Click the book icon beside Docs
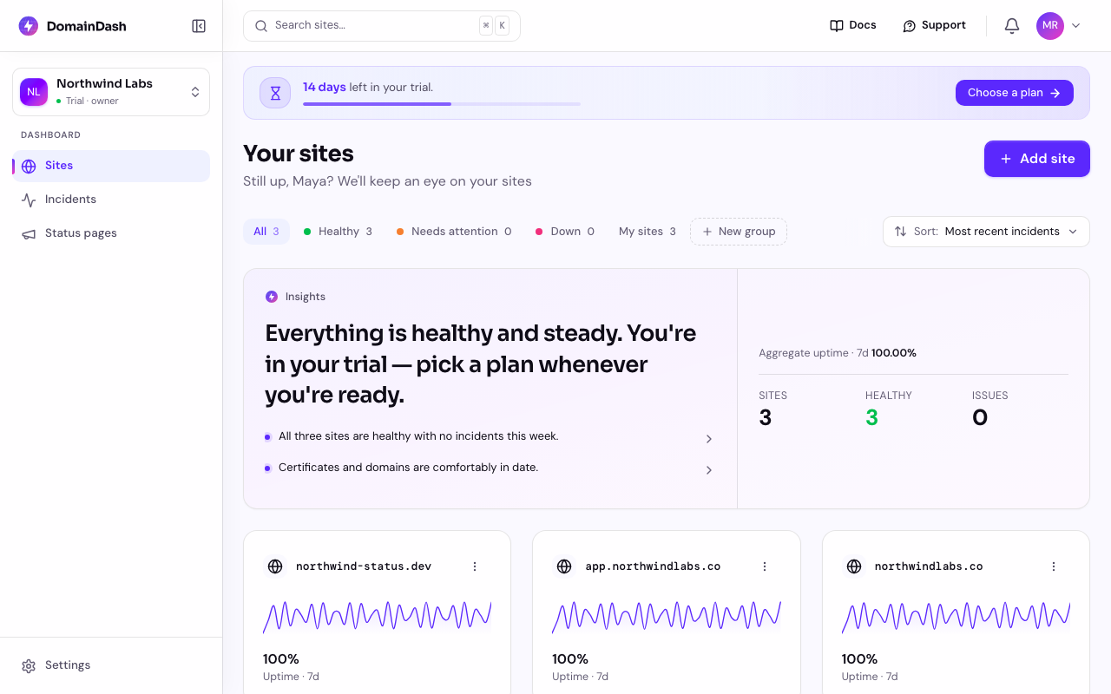This screenshot has height=694, width=1111. (x=837, y=26)
